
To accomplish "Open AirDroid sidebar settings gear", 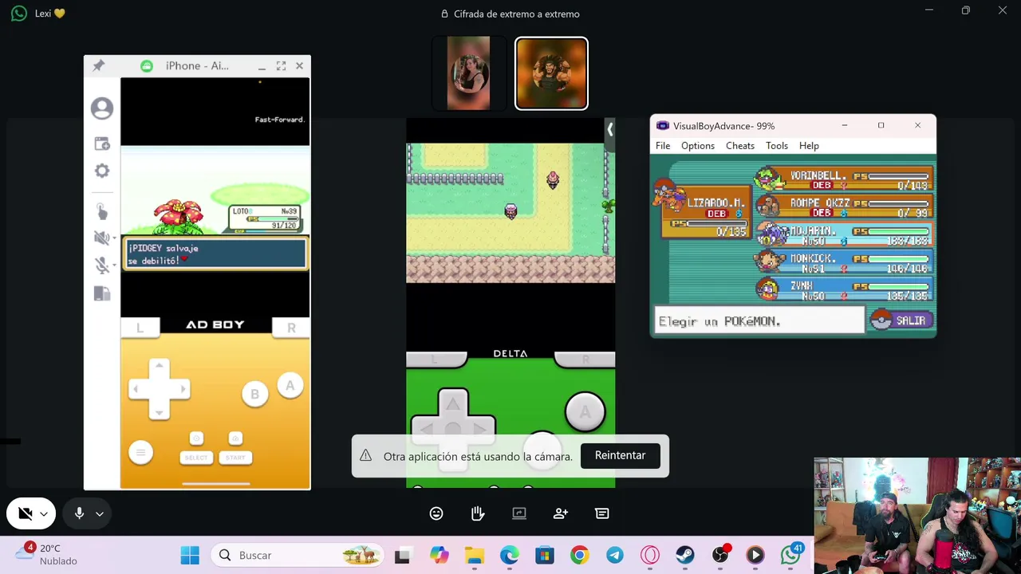I will tap(102, 171).
